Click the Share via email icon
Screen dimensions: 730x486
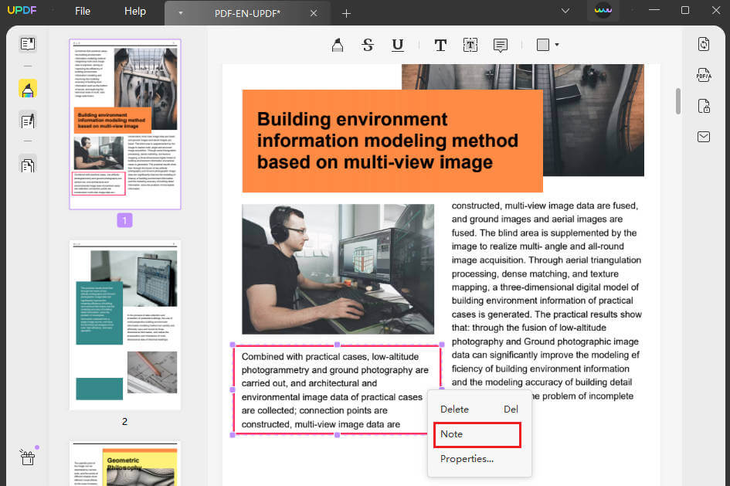[x=704, y=136]
